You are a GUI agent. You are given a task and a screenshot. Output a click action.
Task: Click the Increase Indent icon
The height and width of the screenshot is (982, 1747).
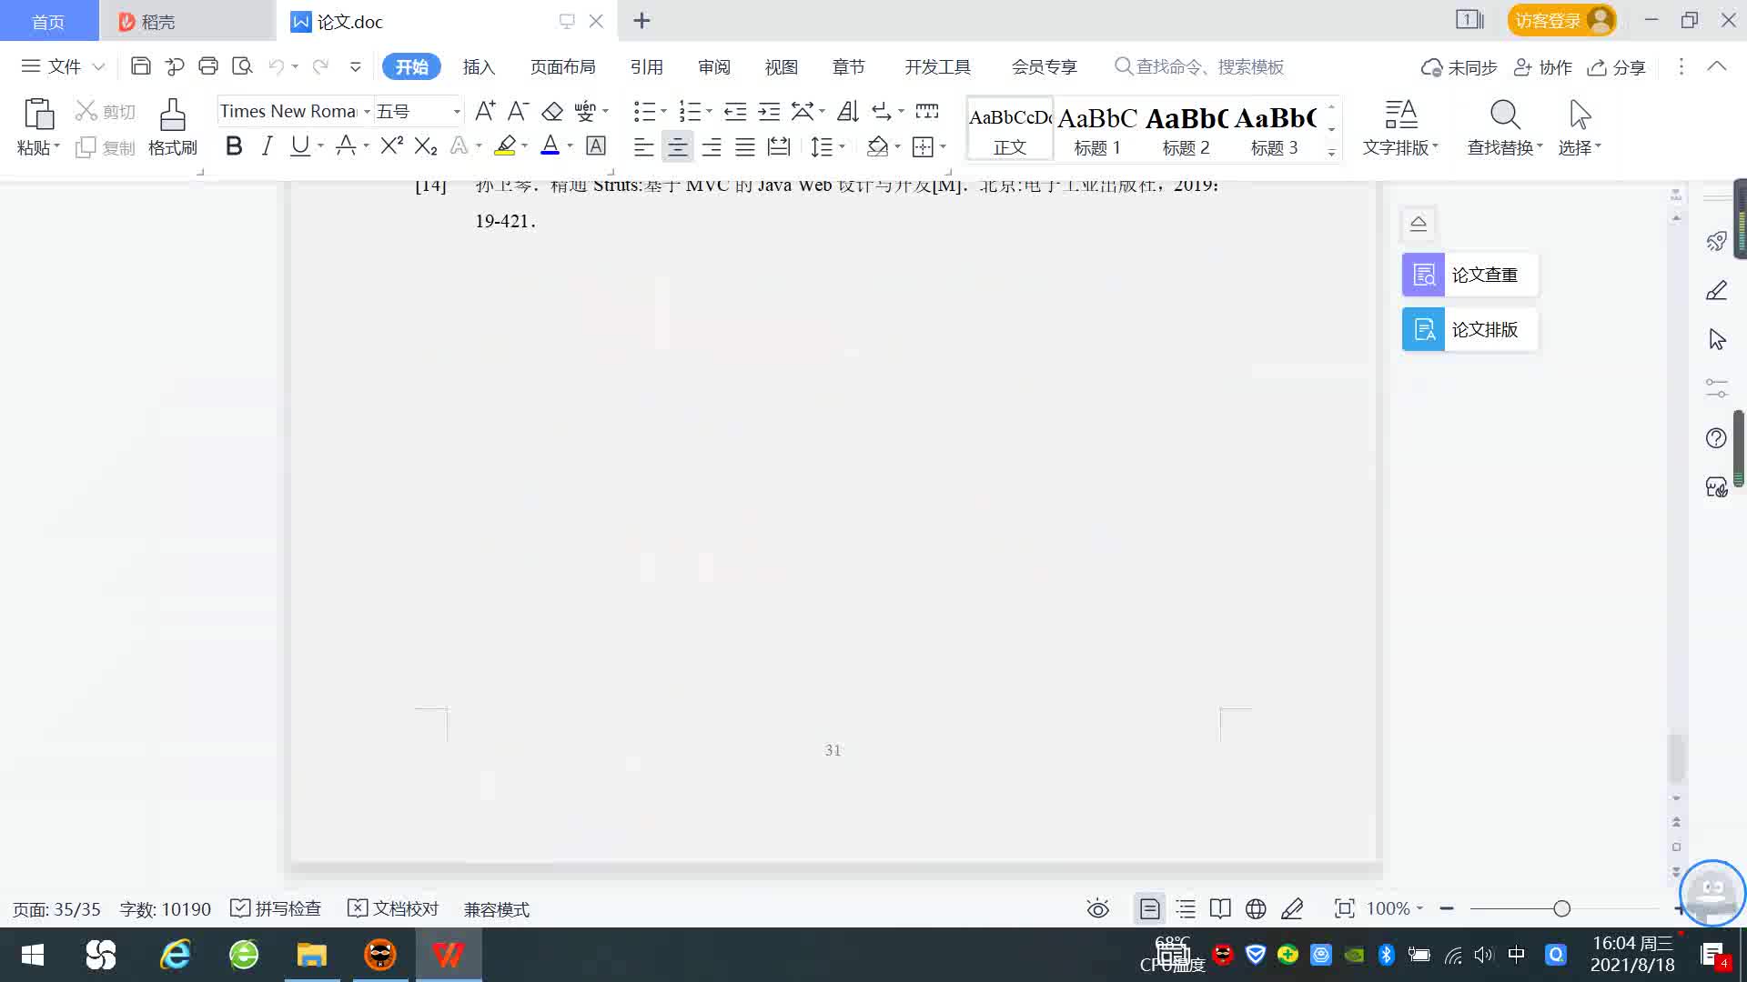tap(769, 111)
